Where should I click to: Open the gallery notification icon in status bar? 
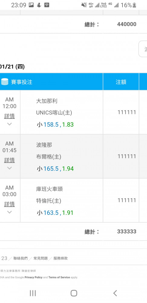pyautogui.click(x=31, y=5)
